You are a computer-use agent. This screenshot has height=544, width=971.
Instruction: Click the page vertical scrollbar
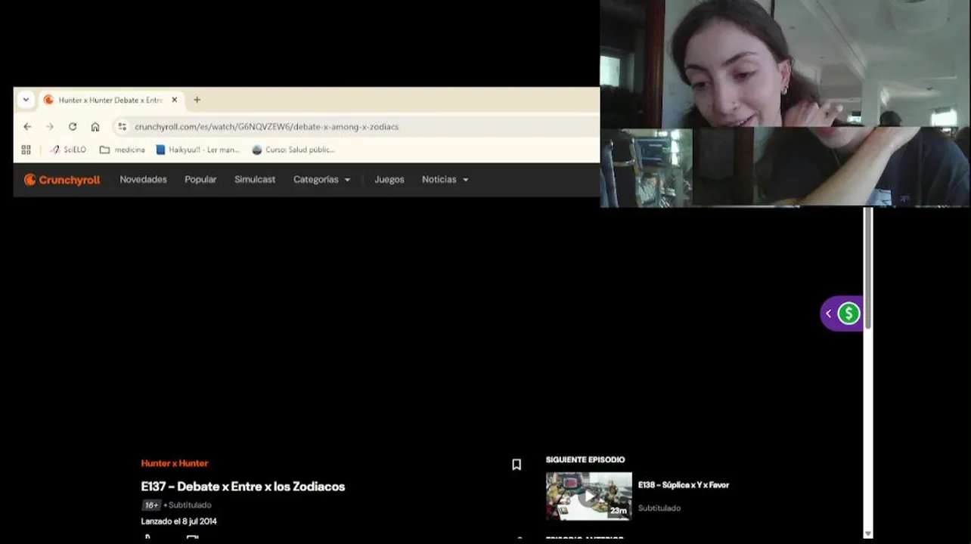click(868, 268)
